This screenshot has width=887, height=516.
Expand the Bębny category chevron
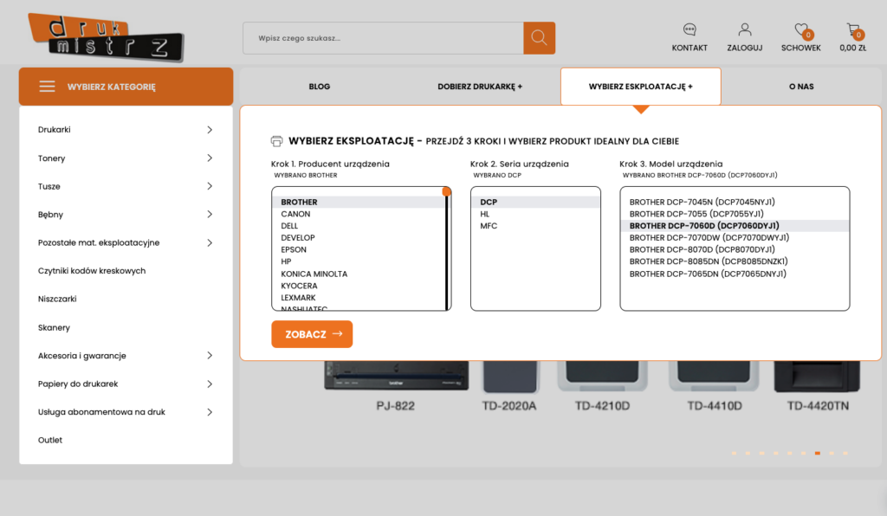coord(210,214)
